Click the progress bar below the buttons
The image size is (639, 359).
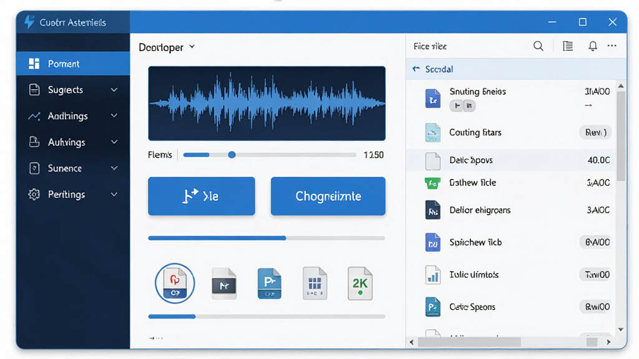(266, 238)
